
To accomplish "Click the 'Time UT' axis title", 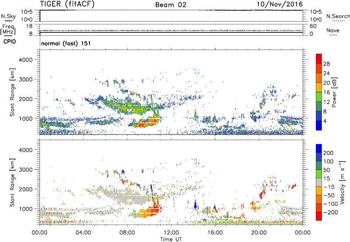I will tap(171, 239).
